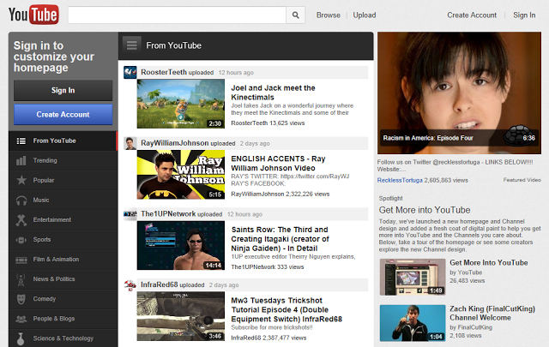Screen dimensions: 549x347
Task: Click the The1UPNetwork channel avatar
Action: tap(130, 214)
